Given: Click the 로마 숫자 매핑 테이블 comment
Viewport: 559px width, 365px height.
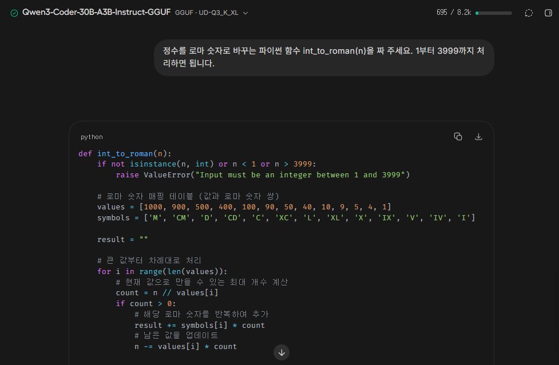Looking at the screenshot, I should pyautogui.click(x=188, y=196).
